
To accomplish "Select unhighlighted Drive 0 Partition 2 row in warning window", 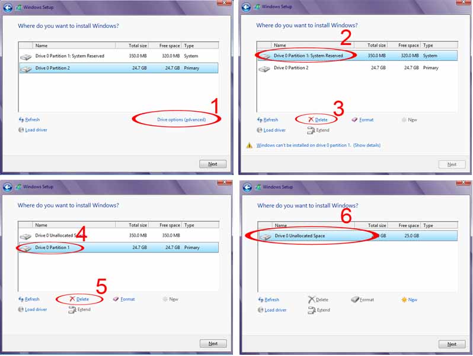I will 357,68.
